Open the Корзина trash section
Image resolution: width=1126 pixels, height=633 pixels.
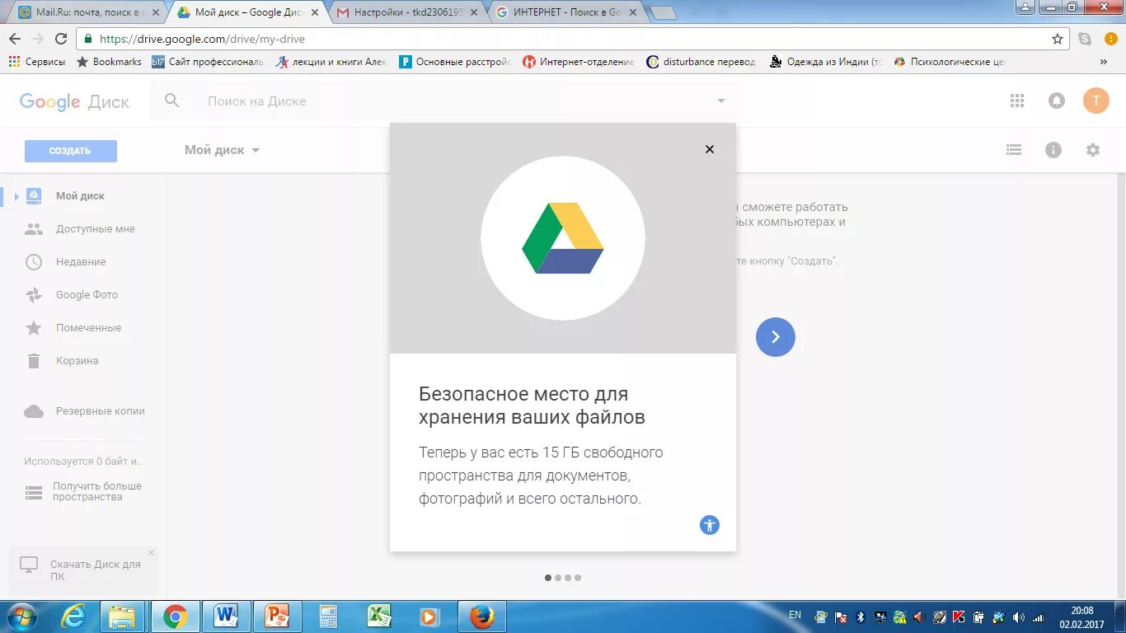pos(76,360)
